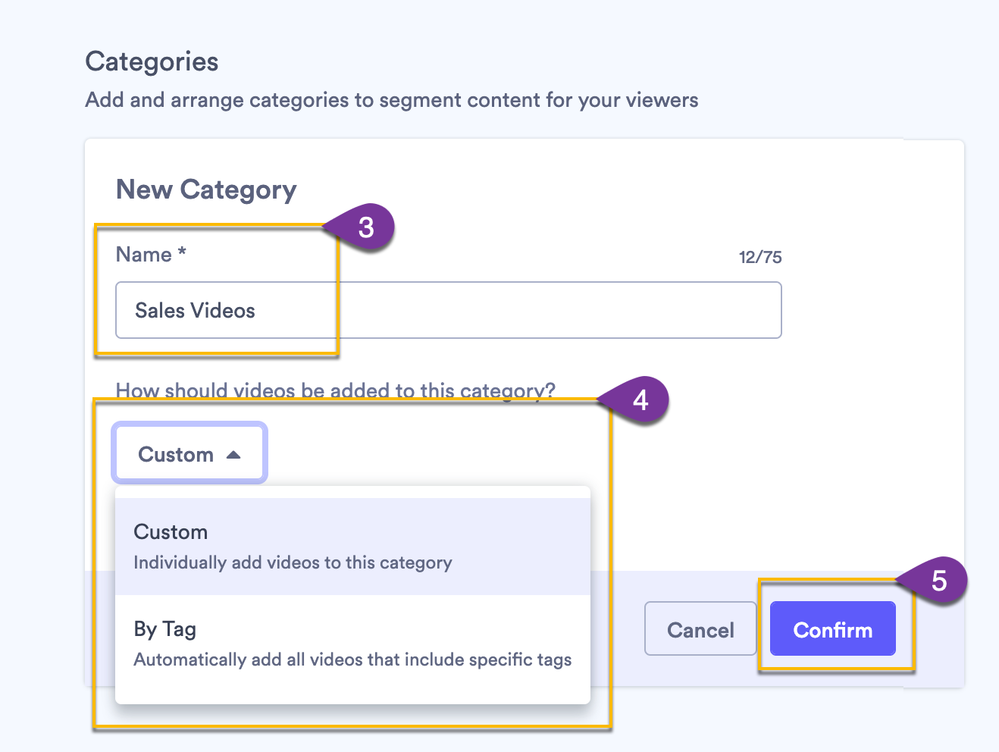The image size is (999, 752).
Task: Click the Categories page title
Action: (x=152, y=61)
